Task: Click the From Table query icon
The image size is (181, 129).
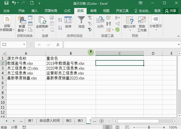Action: coord(30,24)
